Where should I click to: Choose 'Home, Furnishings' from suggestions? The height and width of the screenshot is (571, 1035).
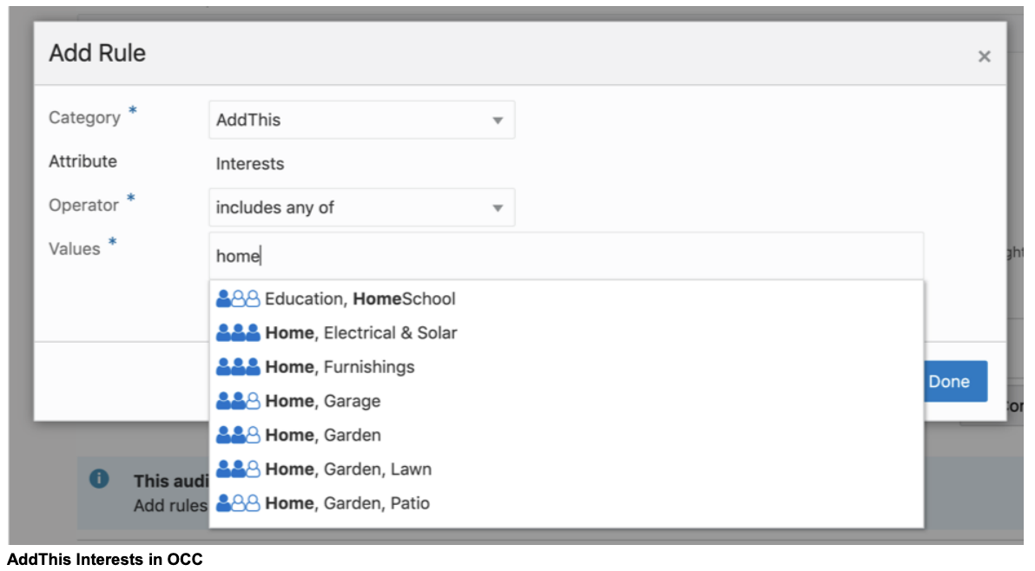click(566, 367)
